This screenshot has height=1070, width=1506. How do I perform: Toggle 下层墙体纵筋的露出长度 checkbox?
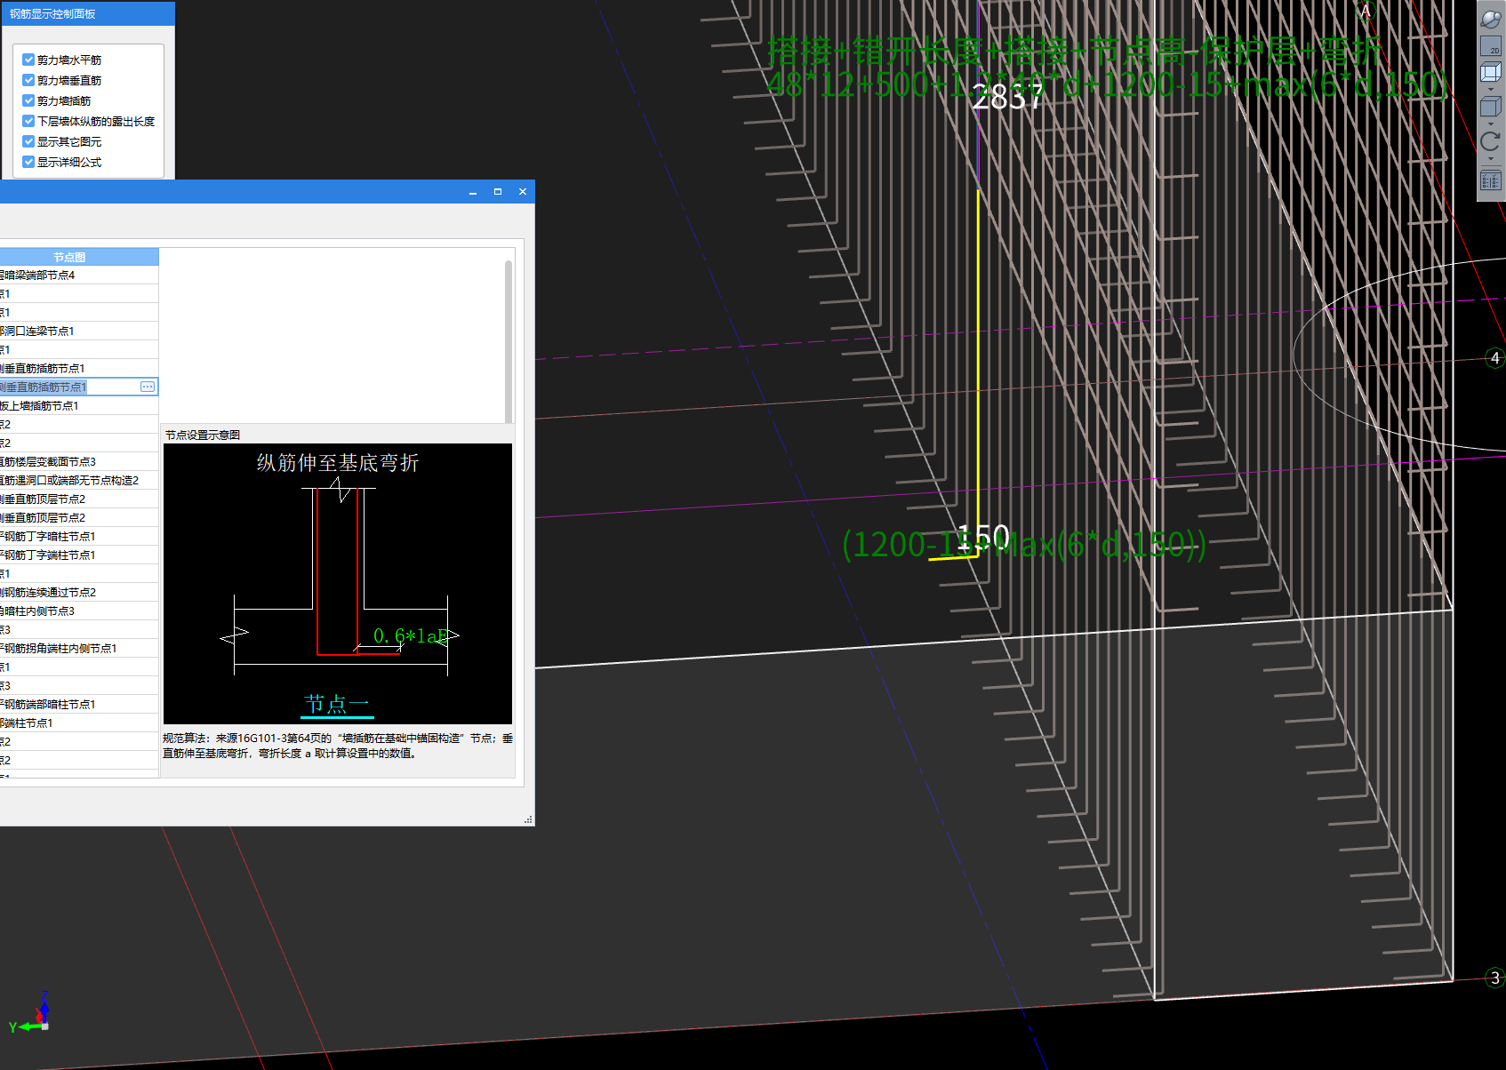[x=28, y=121]
